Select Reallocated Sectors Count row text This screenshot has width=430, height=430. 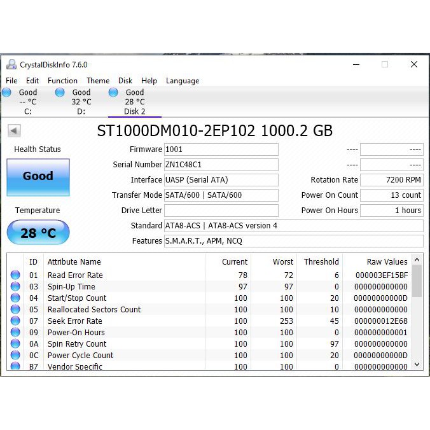pyautogui.click(x=94, y=309)
